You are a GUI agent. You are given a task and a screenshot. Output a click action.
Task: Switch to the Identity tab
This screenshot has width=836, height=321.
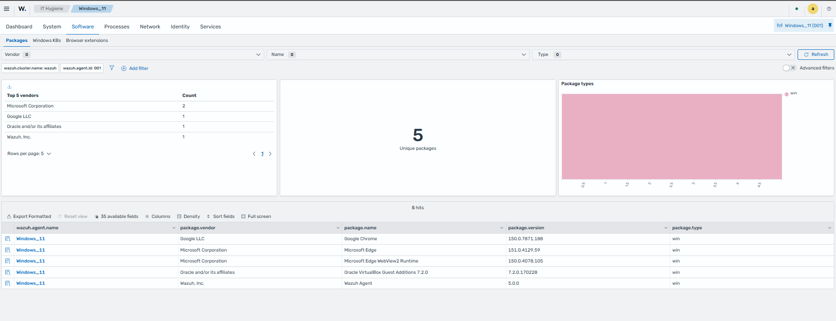point(180,27)
